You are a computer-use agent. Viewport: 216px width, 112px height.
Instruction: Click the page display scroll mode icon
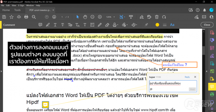coord(131,17)
